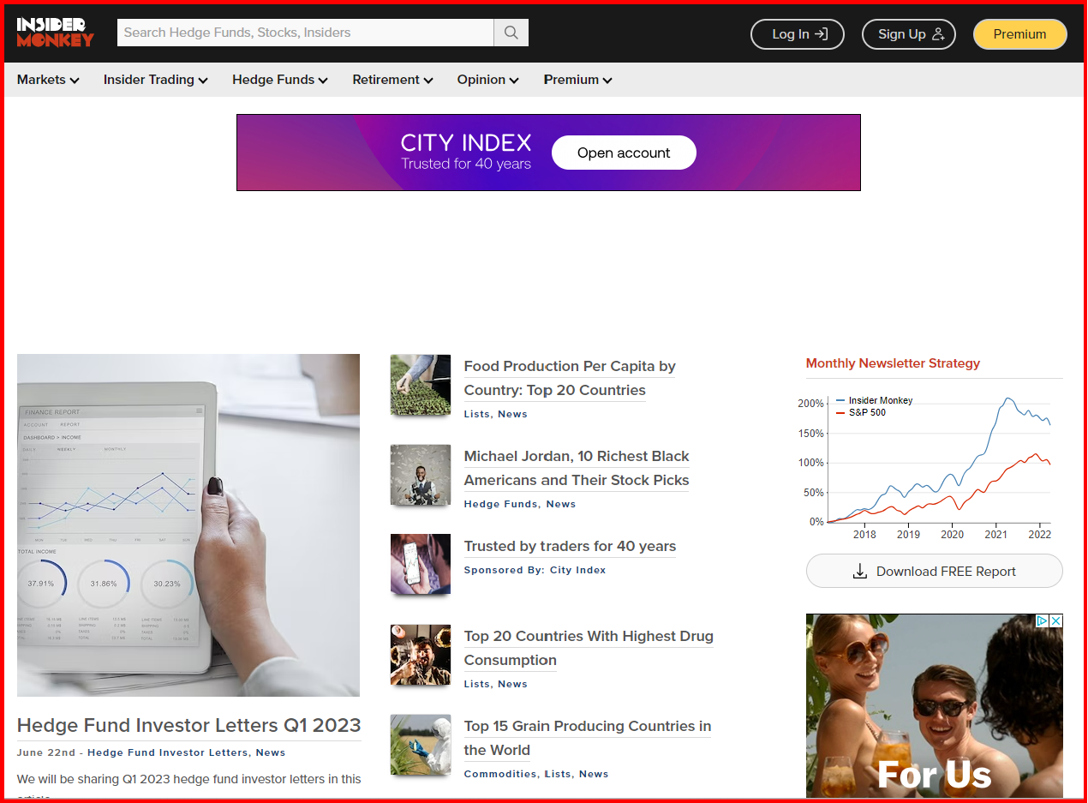
Task: Open the Food Production article thumbnail
Action: [x=421, y=386]
